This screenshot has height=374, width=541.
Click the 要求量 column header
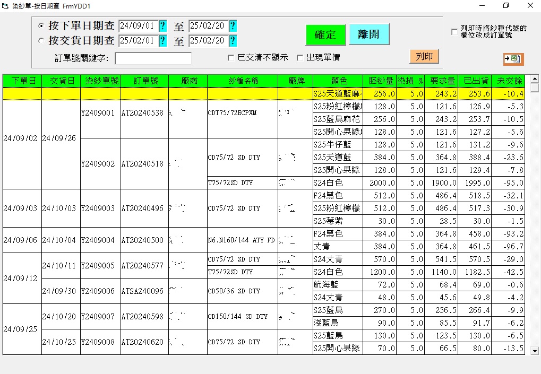441,81
